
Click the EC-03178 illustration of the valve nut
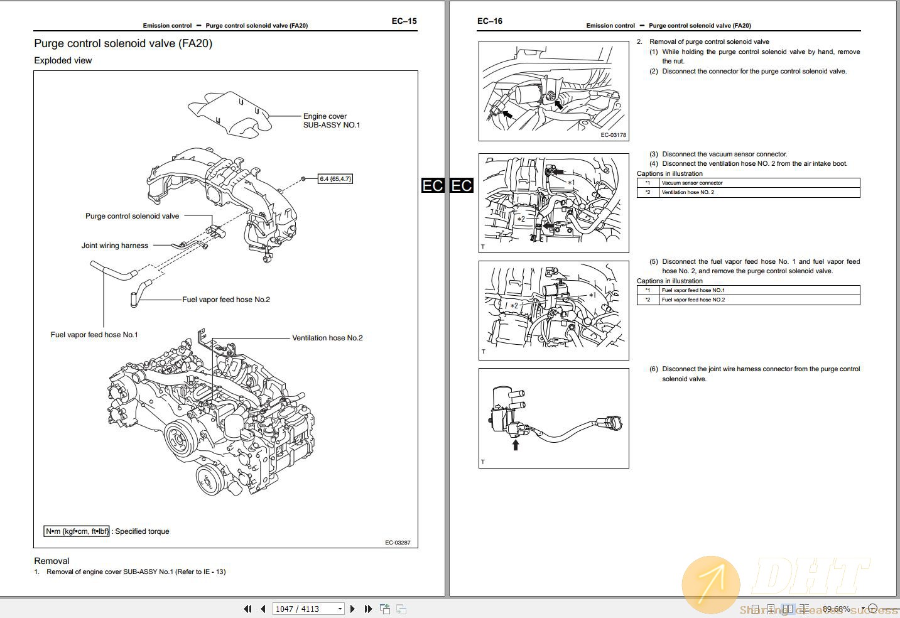pyautogui.click(x=553, y=91)
